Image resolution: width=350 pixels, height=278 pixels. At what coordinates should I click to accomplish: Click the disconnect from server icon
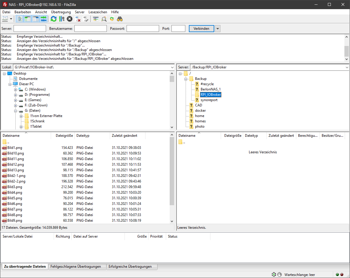tap(78, 19)
